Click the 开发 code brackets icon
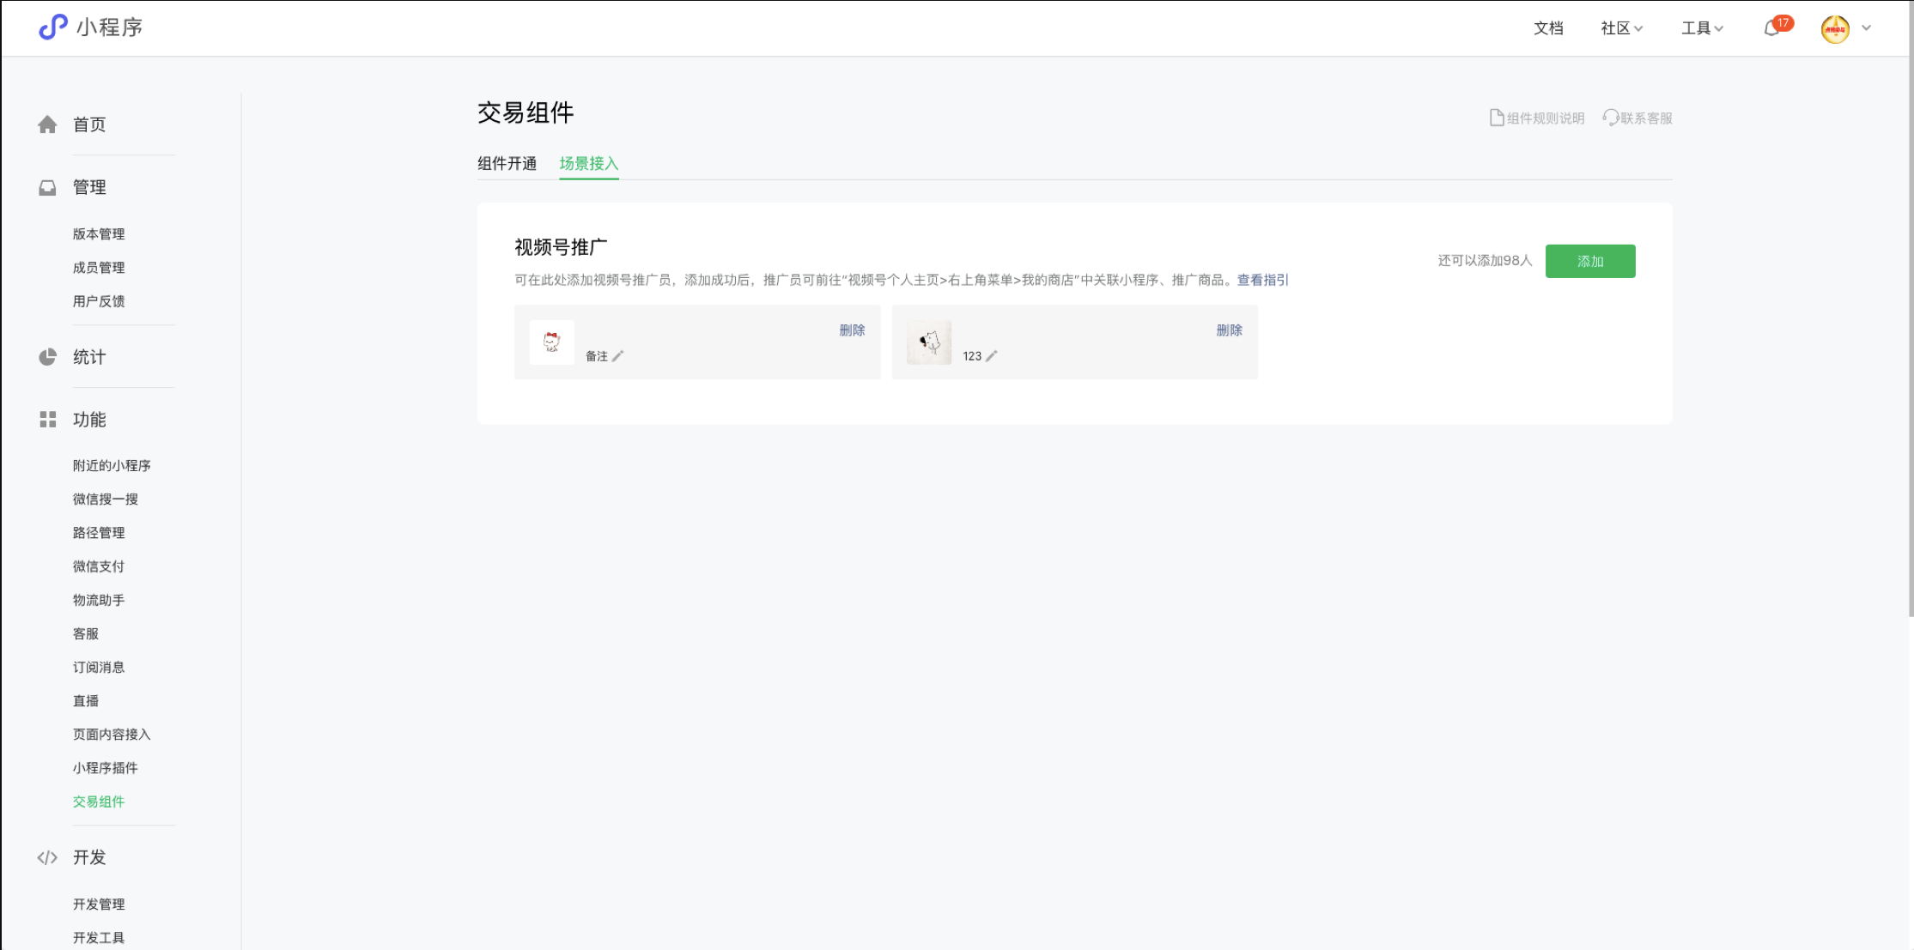This screenshot has height=950, width=1914. (x=47, y=857)
